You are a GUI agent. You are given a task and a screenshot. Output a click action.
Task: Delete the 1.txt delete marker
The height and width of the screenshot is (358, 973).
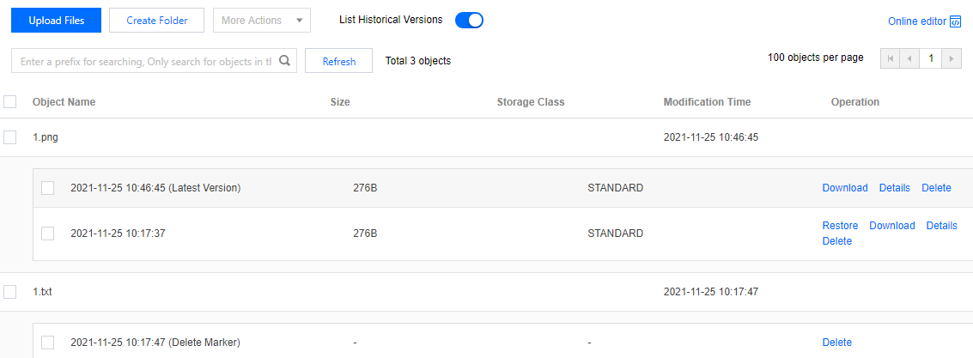(x=837, y=343)
